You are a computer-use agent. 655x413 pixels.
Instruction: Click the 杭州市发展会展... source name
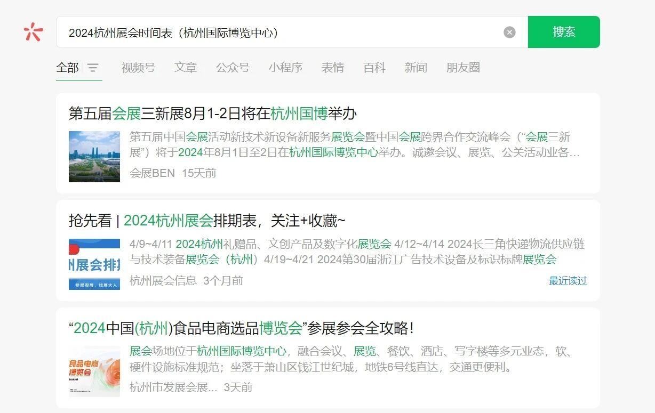click(173, 387)
